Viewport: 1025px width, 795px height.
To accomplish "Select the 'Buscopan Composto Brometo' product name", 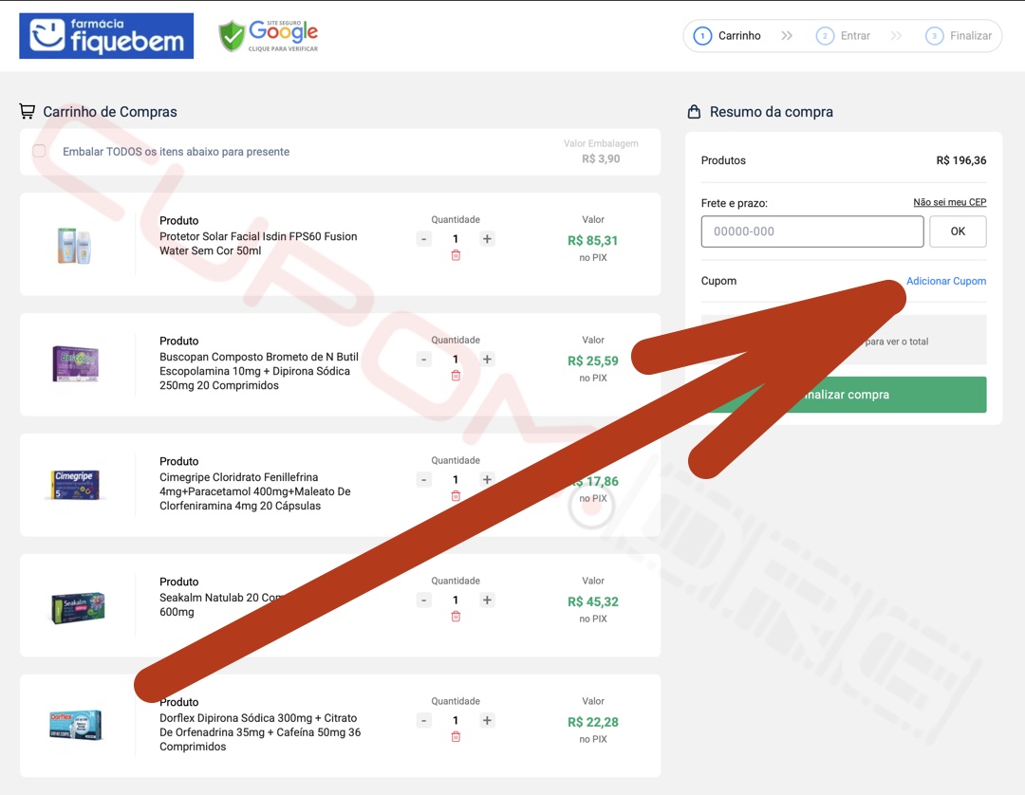I will [x=259, y=371].
